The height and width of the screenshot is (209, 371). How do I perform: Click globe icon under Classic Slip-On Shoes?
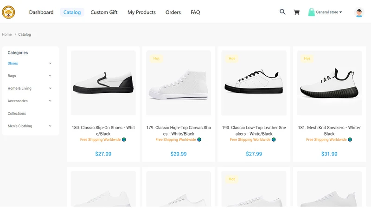[x=124, y=140]
